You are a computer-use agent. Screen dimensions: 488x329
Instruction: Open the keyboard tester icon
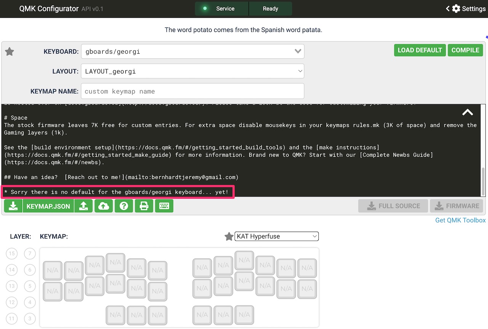coord(164,206)
